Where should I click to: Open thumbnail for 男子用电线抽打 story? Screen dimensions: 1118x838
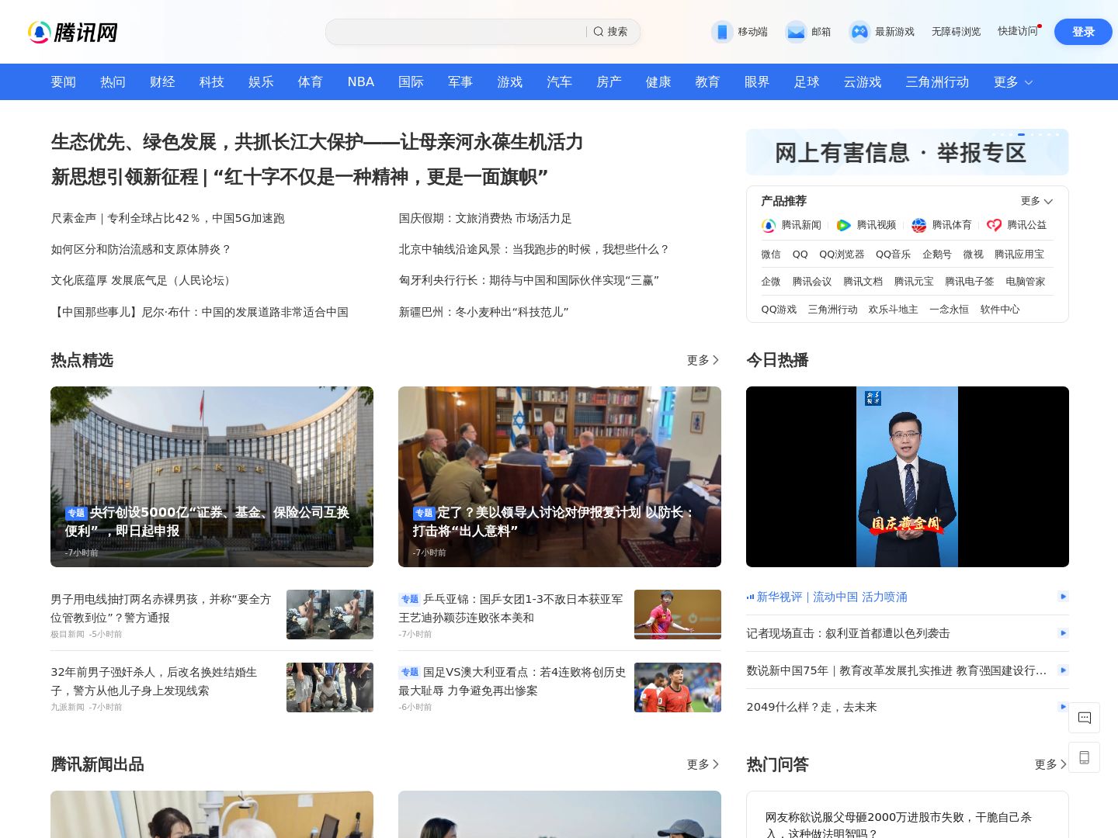330,615
